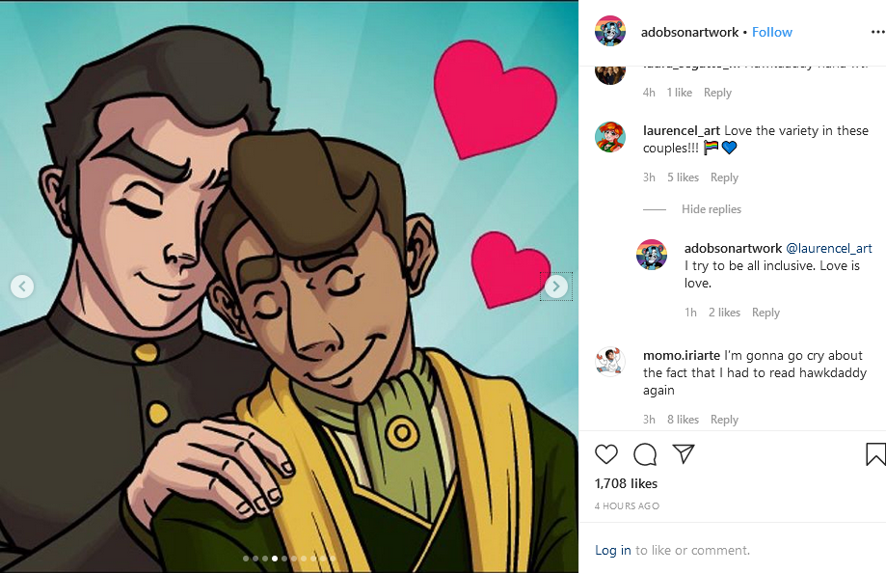Reply to laurencel_art's comment
The image size is (886, 573).
click(724, 177)
